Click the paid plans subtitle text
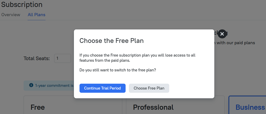 click(235, 43)
